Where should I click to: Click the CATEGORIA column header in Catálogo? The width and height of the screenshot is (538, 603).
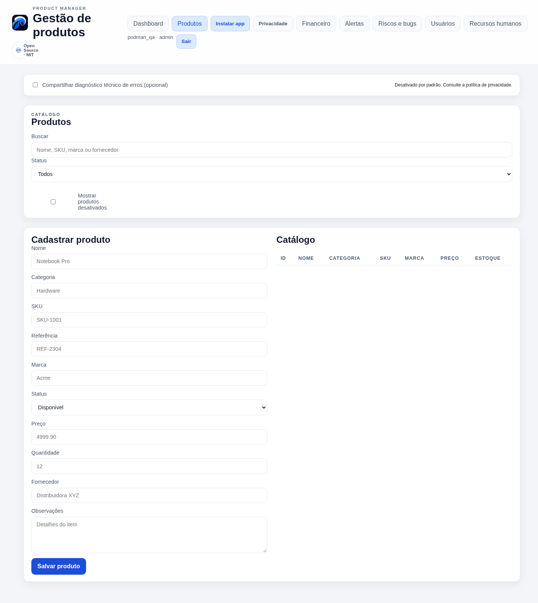345,258
